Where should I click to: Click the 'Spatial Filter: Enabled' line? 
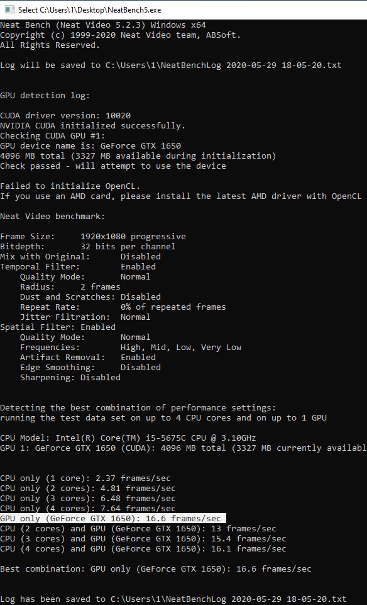tap(58, 327)
